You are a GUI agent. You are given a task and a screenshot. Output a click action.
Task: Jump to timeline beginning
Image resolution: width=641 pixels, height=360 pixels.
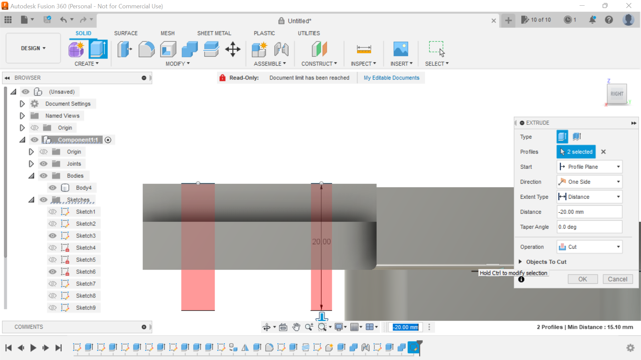coord(9,348)
